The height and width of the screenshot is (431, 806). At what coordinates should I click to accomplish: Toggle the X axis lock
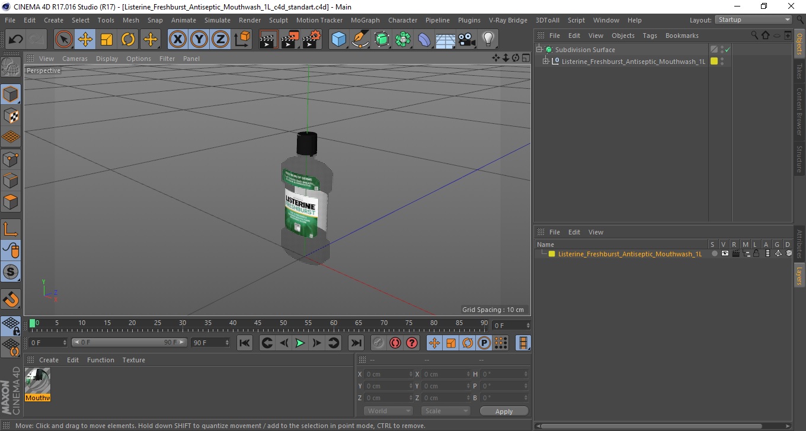click(177, 40)
